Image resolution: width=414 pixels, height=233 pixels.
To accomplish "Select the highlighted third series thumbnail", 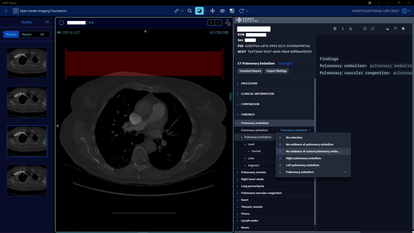I will (27, 141).
